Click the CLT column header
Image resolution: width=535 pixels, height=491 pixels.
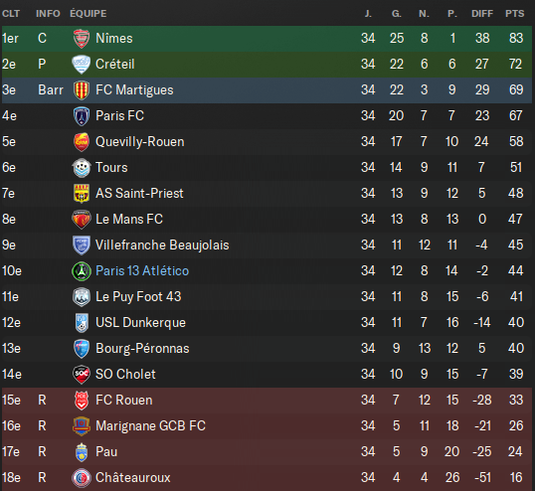pyautogui.click(x=11, y=14)
